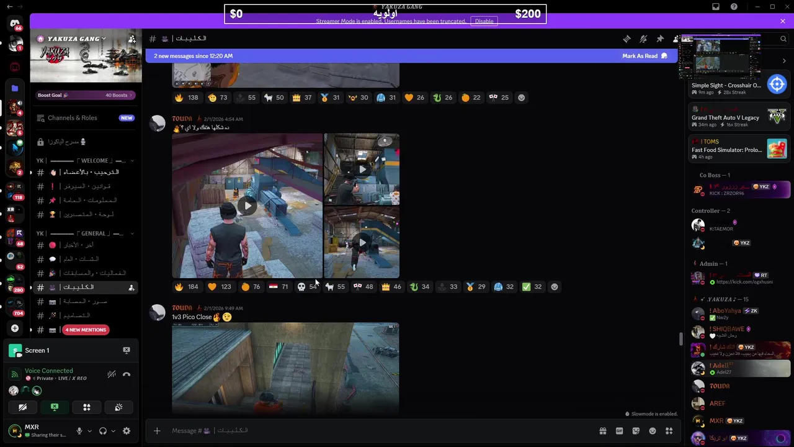
Task: Open GIF picker icon
Action: coord(619,431)
